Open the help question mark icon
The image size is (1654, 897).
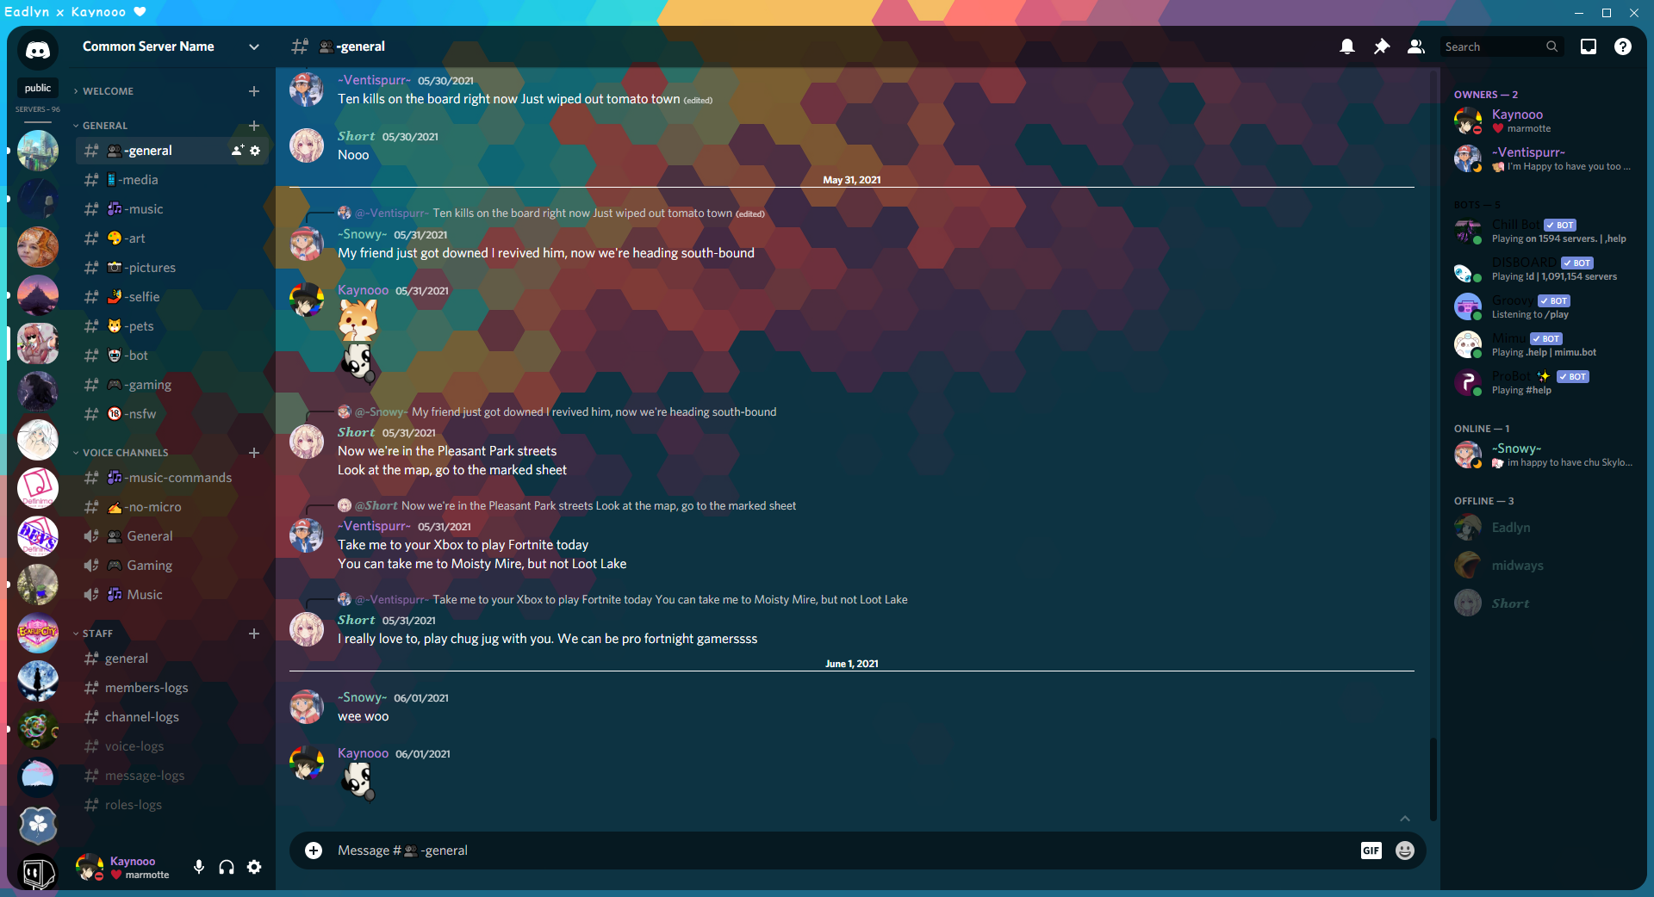click(x=1623, y=46)
